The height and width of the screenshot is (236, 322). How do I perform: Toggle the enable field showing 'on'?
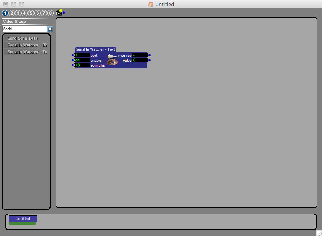pos(82,60)
